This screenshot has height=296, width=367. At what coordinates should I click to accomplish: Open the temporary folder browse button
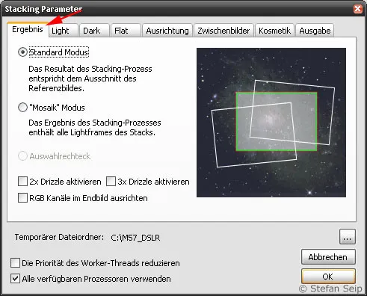(x=348, y=237)
